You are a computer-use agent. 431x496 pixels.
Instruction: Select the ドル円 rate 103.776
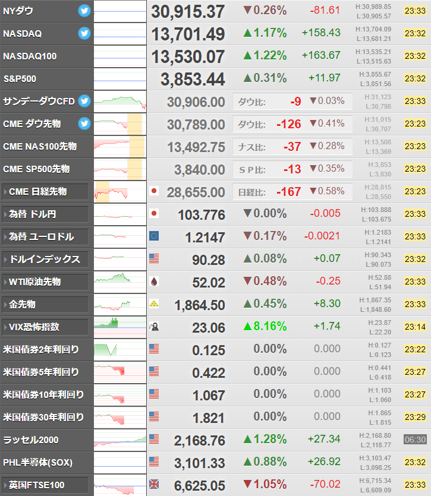[202, 215]
